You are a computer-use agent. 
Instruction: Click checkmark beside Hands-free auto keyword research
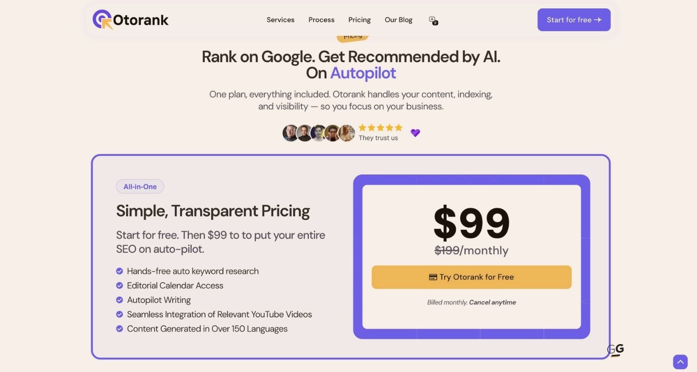[x=119, y=271]
